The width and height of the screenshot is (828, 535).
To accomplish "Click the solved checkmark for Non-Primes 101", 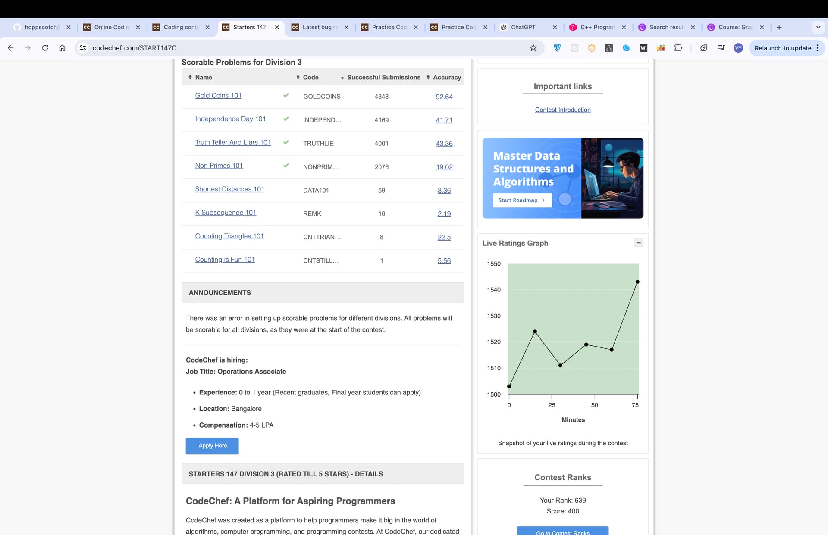I will tap(286, 165).
